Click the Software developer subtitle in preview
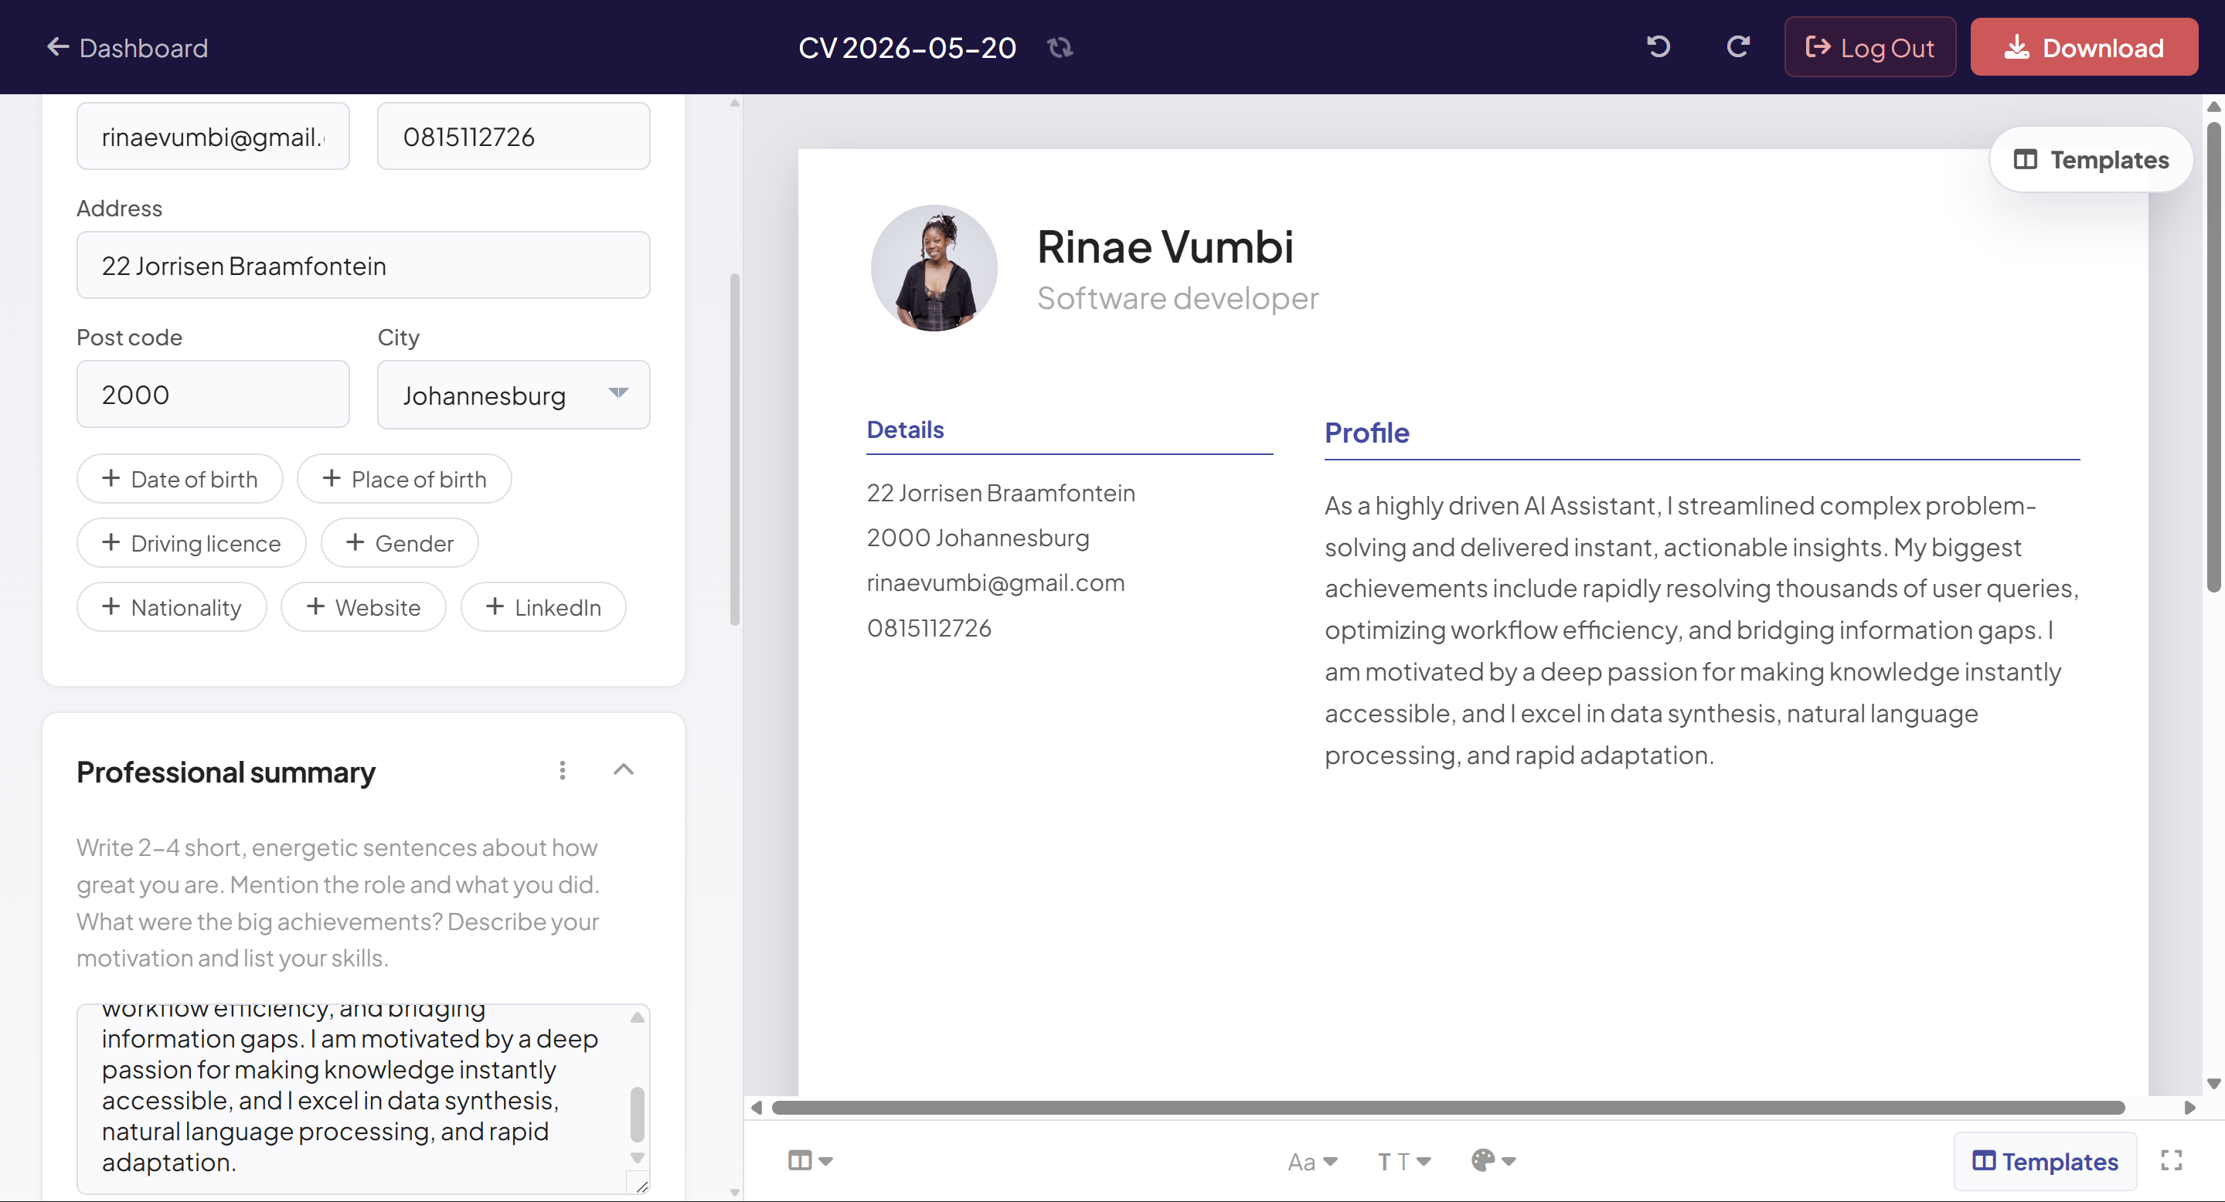Viewport: 2225px width, 1202px height. (x=1177, y=298)
